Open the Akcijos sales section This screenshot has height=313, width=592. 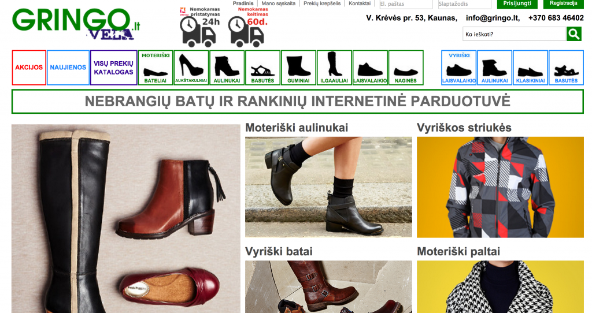coord(29,68)
